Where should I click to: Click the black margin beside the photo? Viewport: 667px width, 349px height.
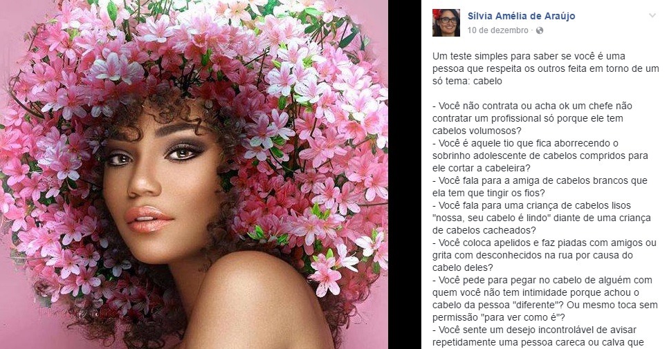[x=405, y=174]
